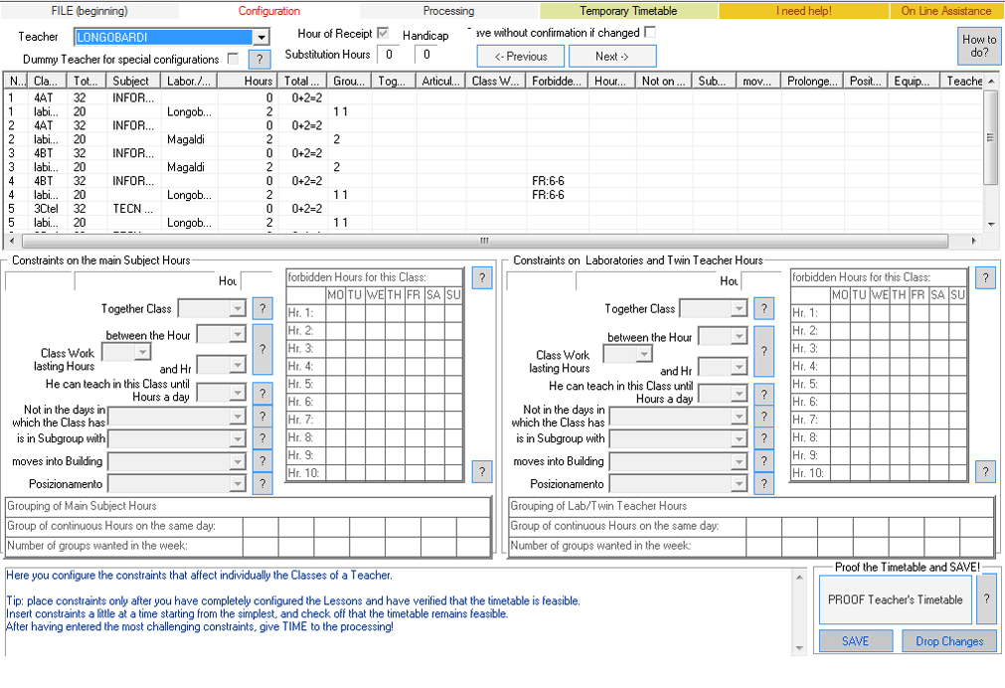
Task: Click Hr. 1 Monday cell in main Subject grid
Action: (335, 313)
